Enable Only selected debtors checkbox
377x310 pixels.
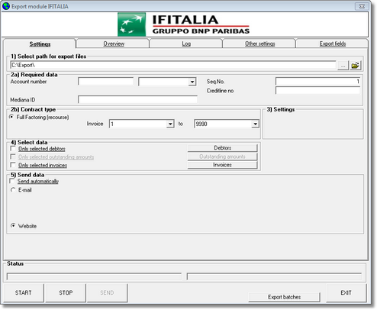tap(13, 148)
